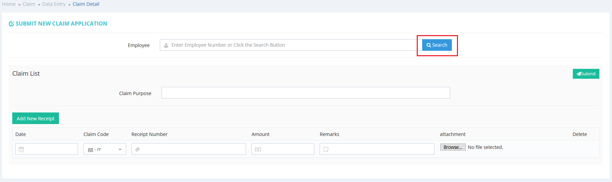This screenshot has height=182, width=612.
Task: Navigate to Data Entry breadcrumb
Action: (x=54, y=4)
